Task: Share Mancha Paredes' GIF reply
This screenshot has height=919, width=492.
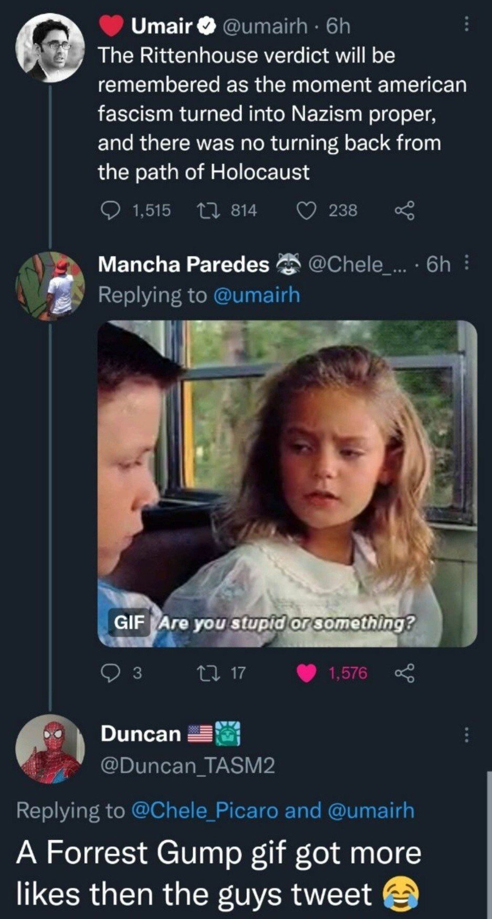Action: pos(404,673)
